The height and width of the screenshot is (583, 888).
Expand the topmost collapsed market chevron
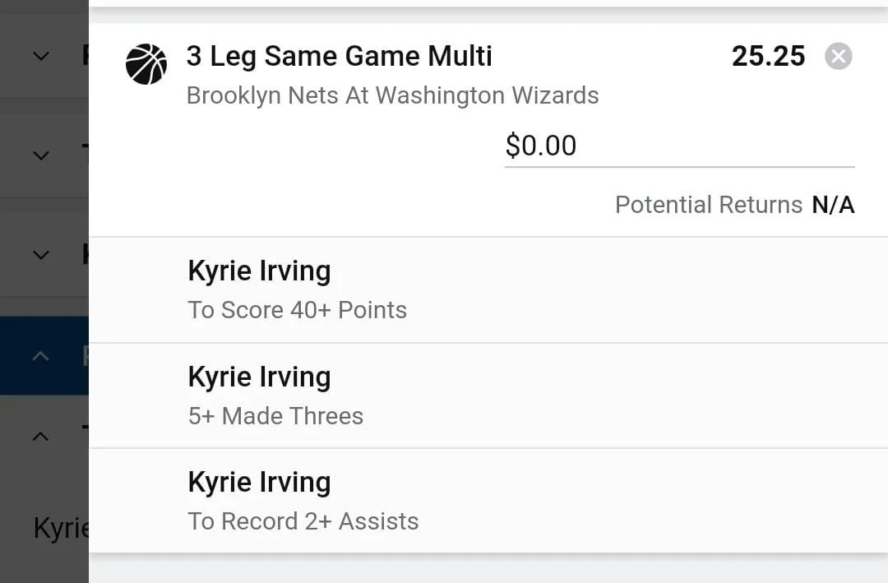pyautogui.click(x=41, y=56)
